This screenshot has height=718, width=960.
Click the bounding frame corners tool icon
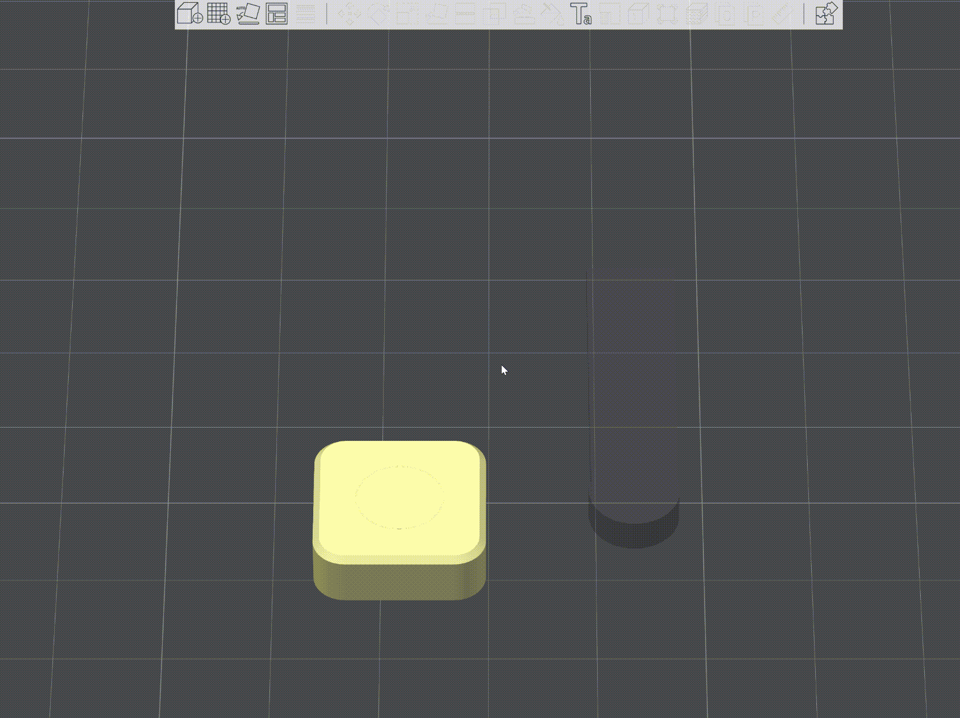pyautogui.click(x=667, y=13)
